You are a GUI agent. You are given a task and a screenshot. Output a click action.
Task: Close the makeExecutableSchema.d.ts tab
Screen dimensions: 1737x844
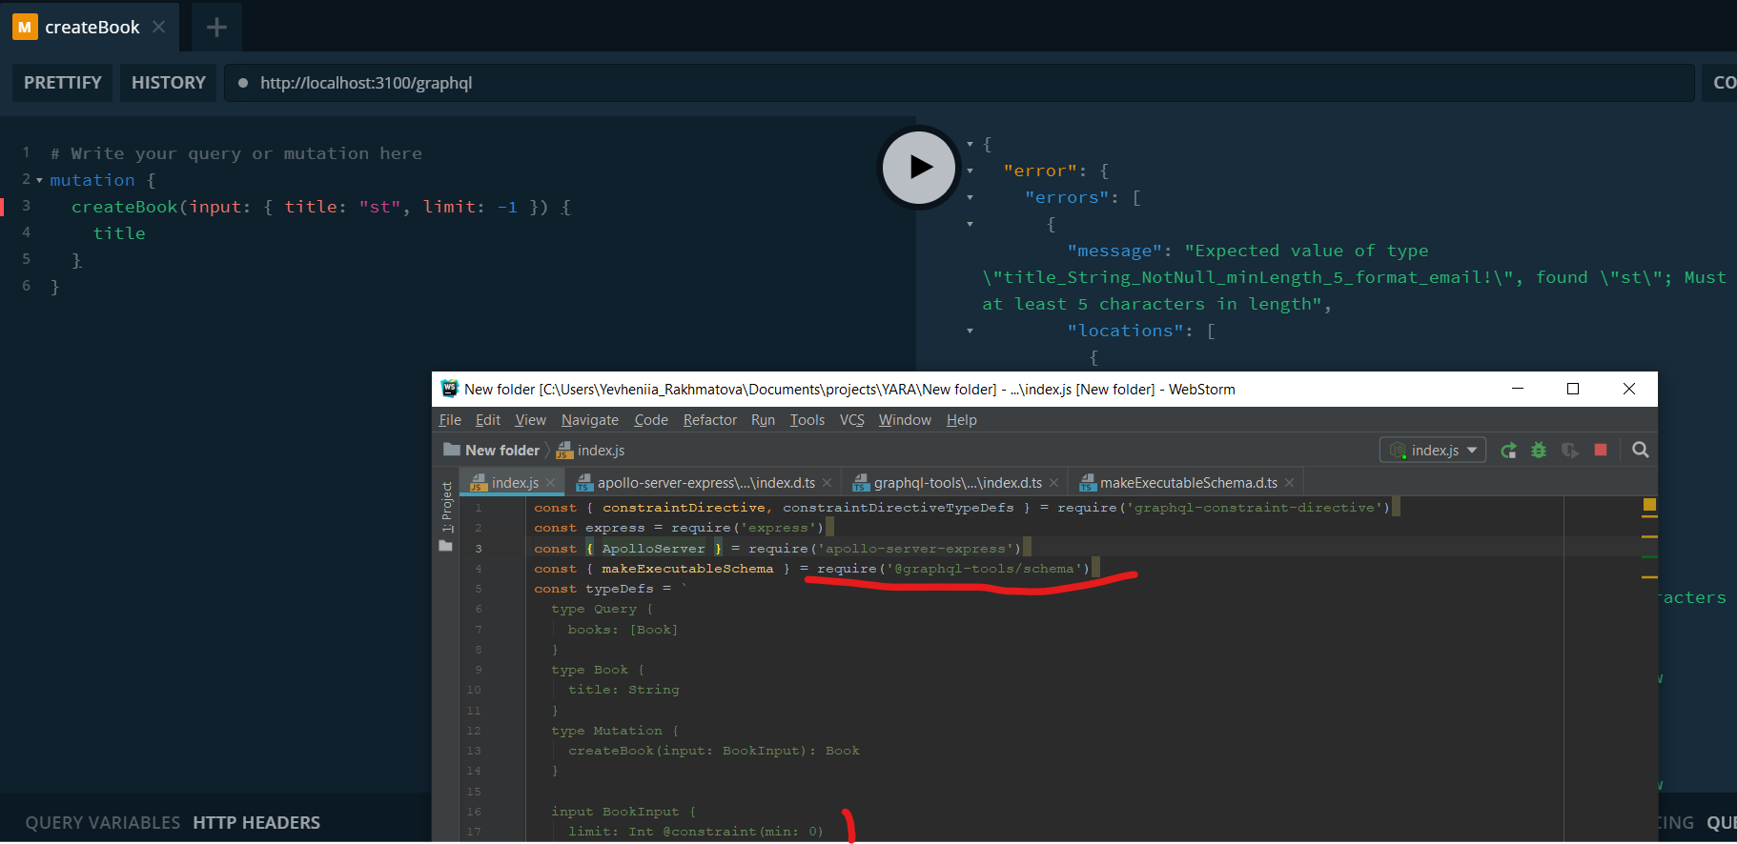1289,483
